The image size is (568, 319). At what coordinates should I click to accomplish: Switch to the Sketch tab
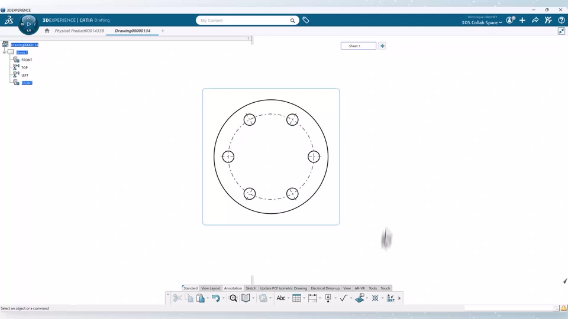(x=251, y=288)
